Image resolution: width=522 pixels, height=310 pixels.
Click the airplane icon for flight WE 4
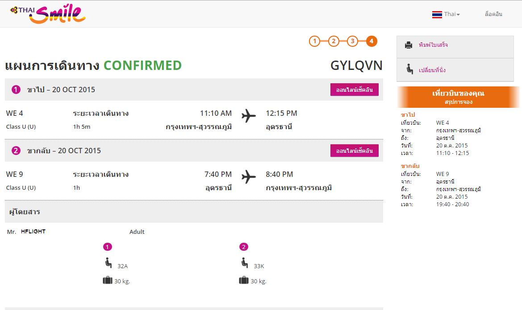pyautogui.click(x=249, y=116)
